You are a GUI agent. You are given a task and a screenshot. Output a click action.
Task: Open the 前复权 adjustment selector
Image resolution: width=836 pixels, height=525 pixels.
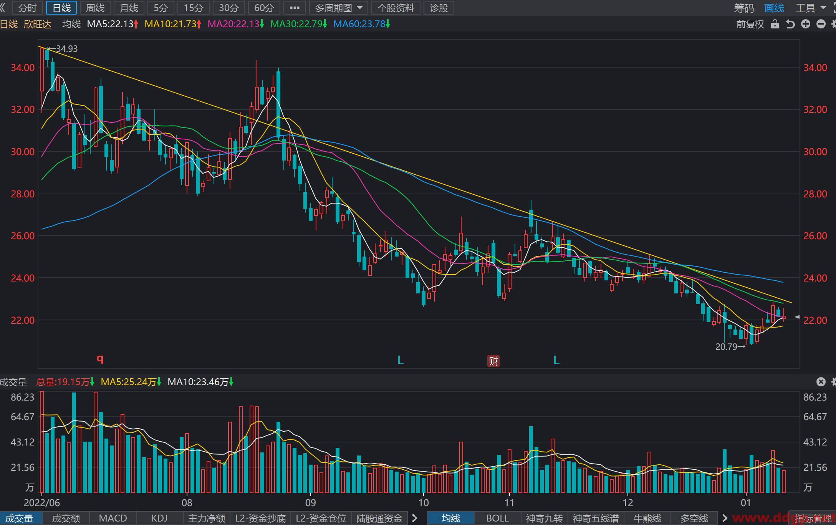[750, 24]
